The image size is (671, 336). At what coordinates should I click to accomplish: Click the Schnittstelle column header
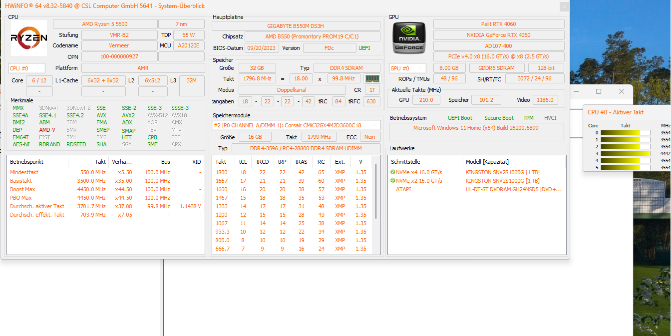[426, 162]
